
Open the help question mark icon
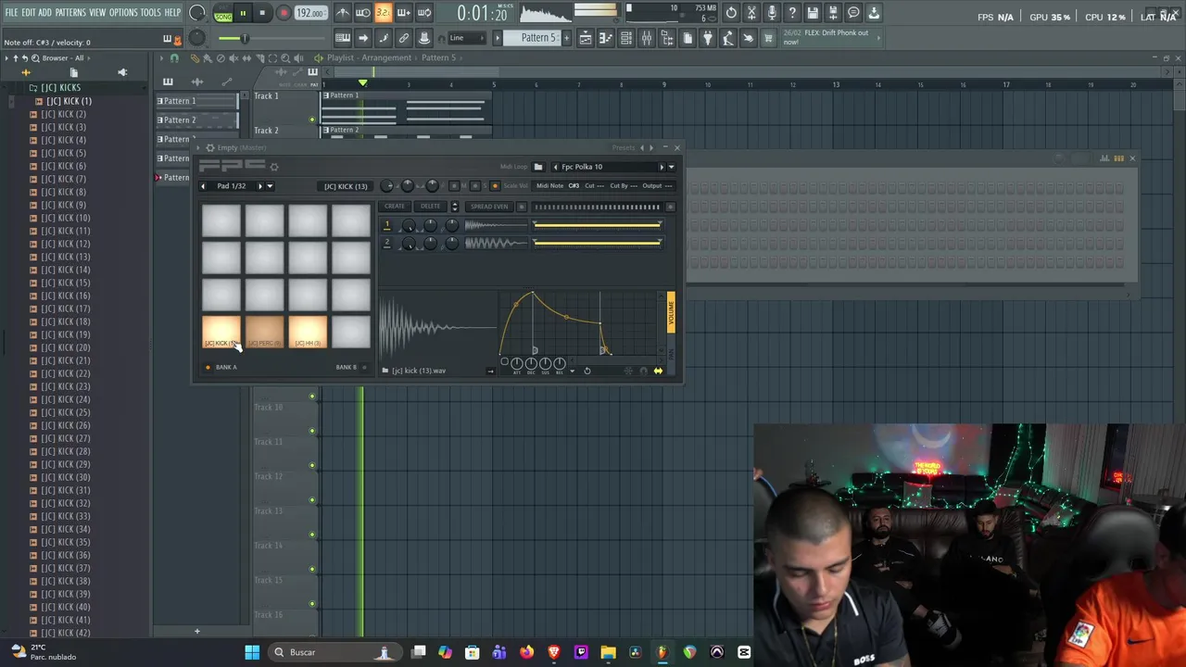pyautogui.click(x=792, y=13)
